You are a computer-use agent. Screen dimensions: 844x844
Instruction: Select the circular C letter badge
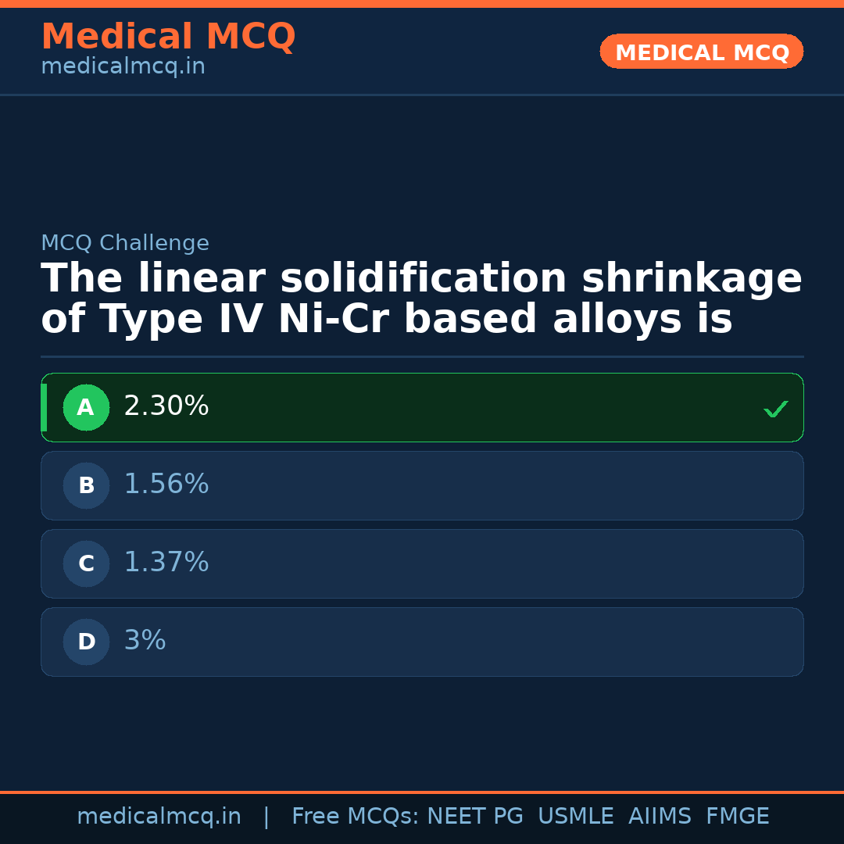coord(86,564)
